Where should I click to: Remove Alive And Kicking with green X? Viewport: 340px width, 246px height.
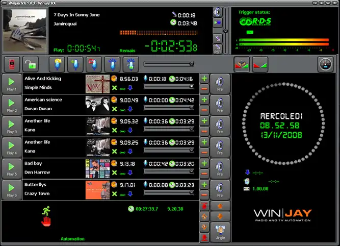click(x=115, y=88)
